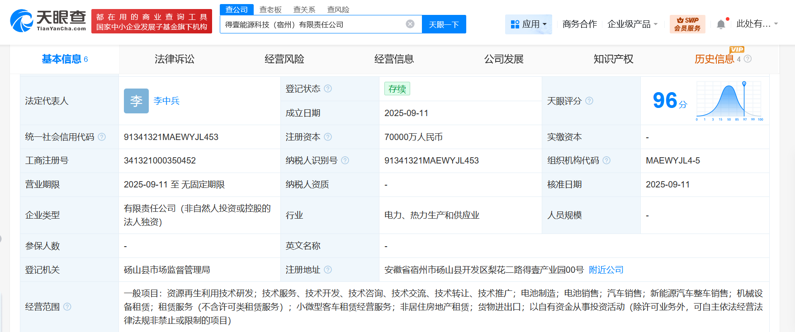Switch to the 查风险 search tab
This screenshot has height=332, width=795.
[338, 9]
